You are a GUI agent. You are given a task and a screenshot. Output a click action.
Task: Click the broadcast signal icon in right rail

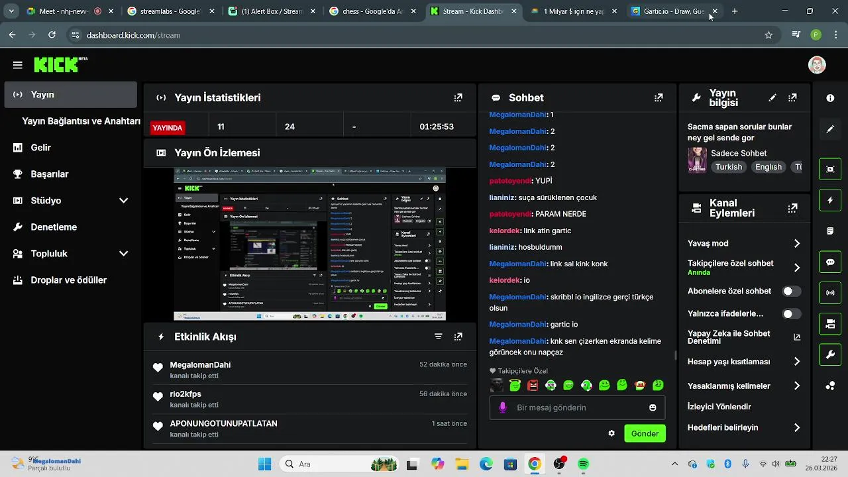tap(830, 292)
